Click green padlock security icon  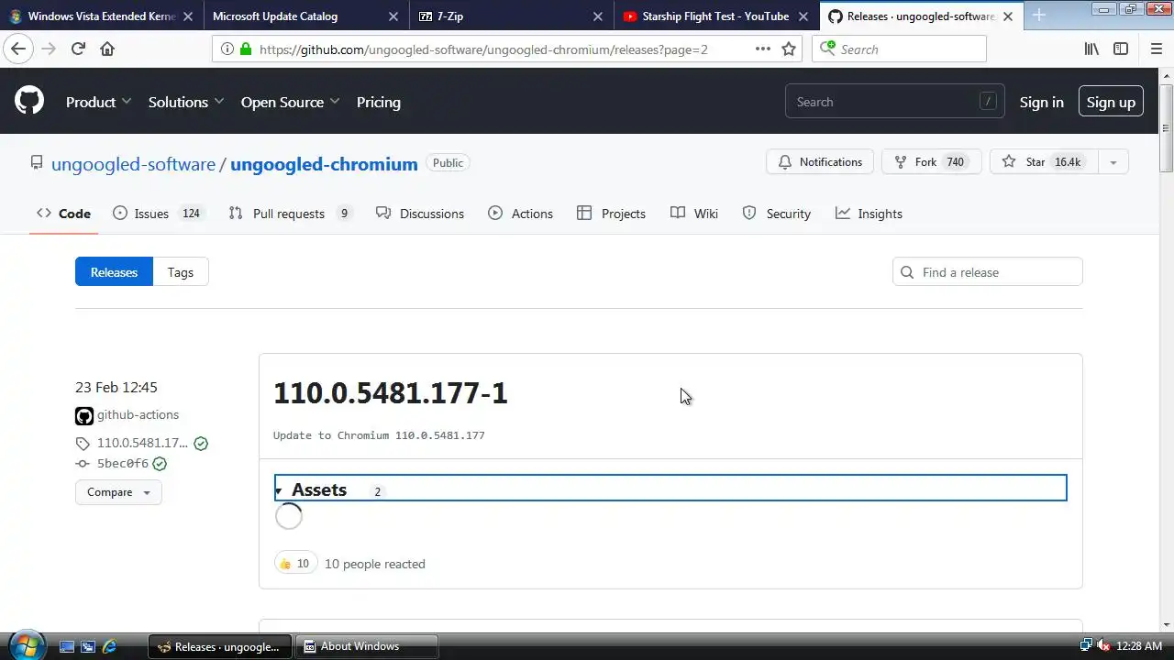click(x=246, y=49)
